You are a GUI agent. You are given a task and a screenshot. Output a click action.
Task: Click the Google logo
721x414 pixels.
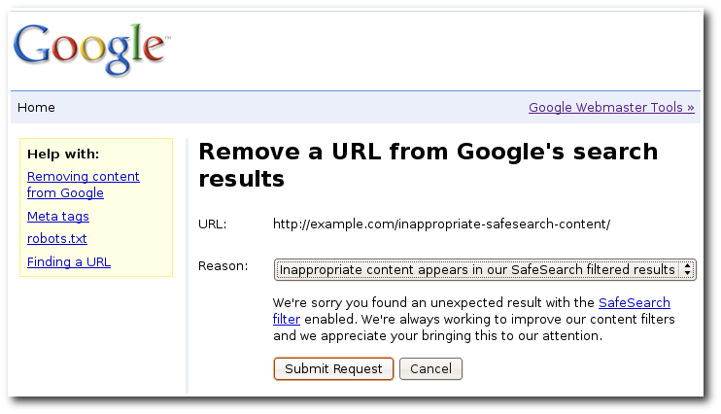click(x=90, y=50)
